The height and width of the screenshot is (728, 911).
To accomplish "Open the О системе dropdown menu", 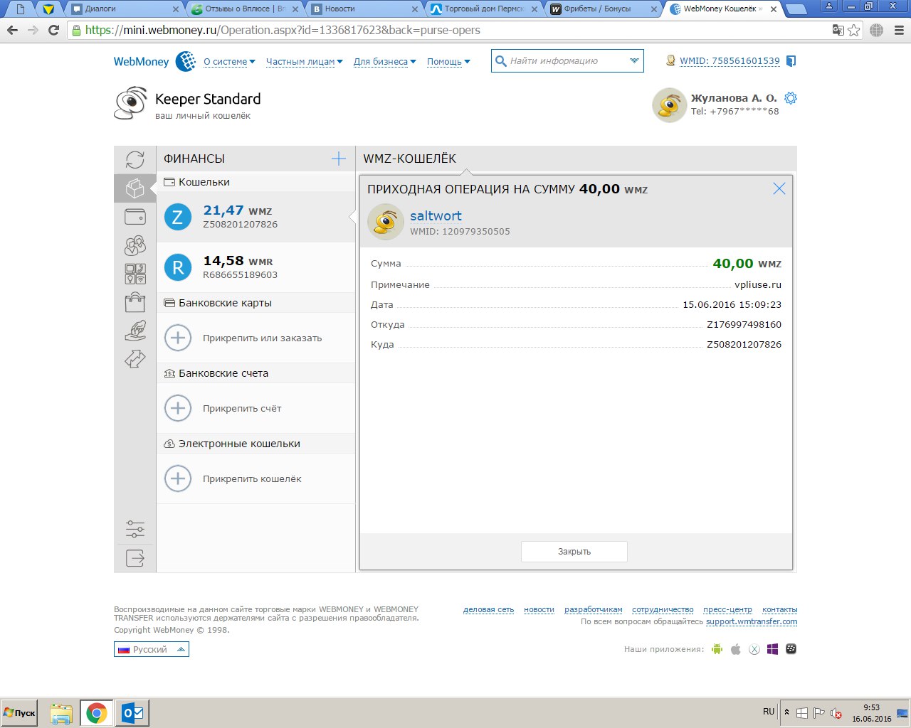I will point(230,62).
